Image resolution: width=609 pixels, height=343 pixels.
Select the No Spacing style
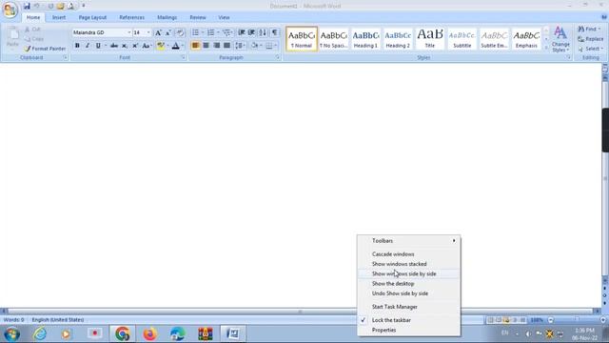click(x=334, y=39)
